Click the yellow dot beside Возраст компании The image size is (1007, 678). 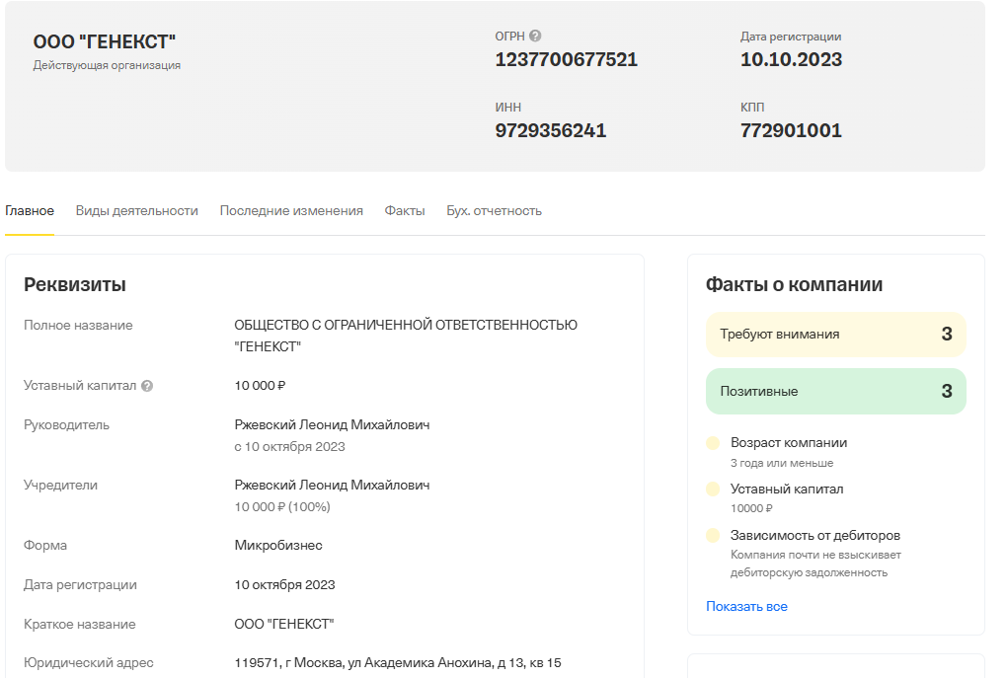[712, 443]
